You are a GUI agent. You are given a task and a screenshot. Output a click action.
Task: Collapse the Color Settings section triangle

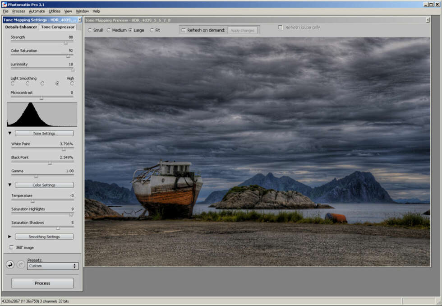[10, 185]
